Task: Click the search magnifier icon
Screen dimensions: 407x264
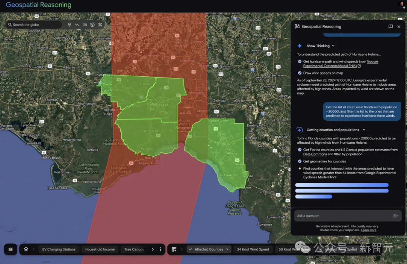Action: pos(10,24)
